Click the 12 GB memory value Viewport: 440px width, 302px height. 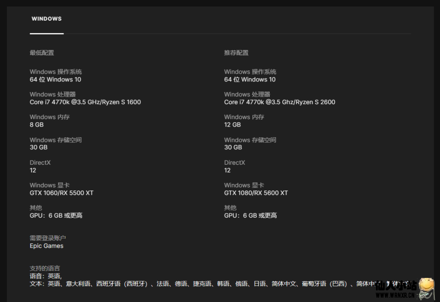232,125
